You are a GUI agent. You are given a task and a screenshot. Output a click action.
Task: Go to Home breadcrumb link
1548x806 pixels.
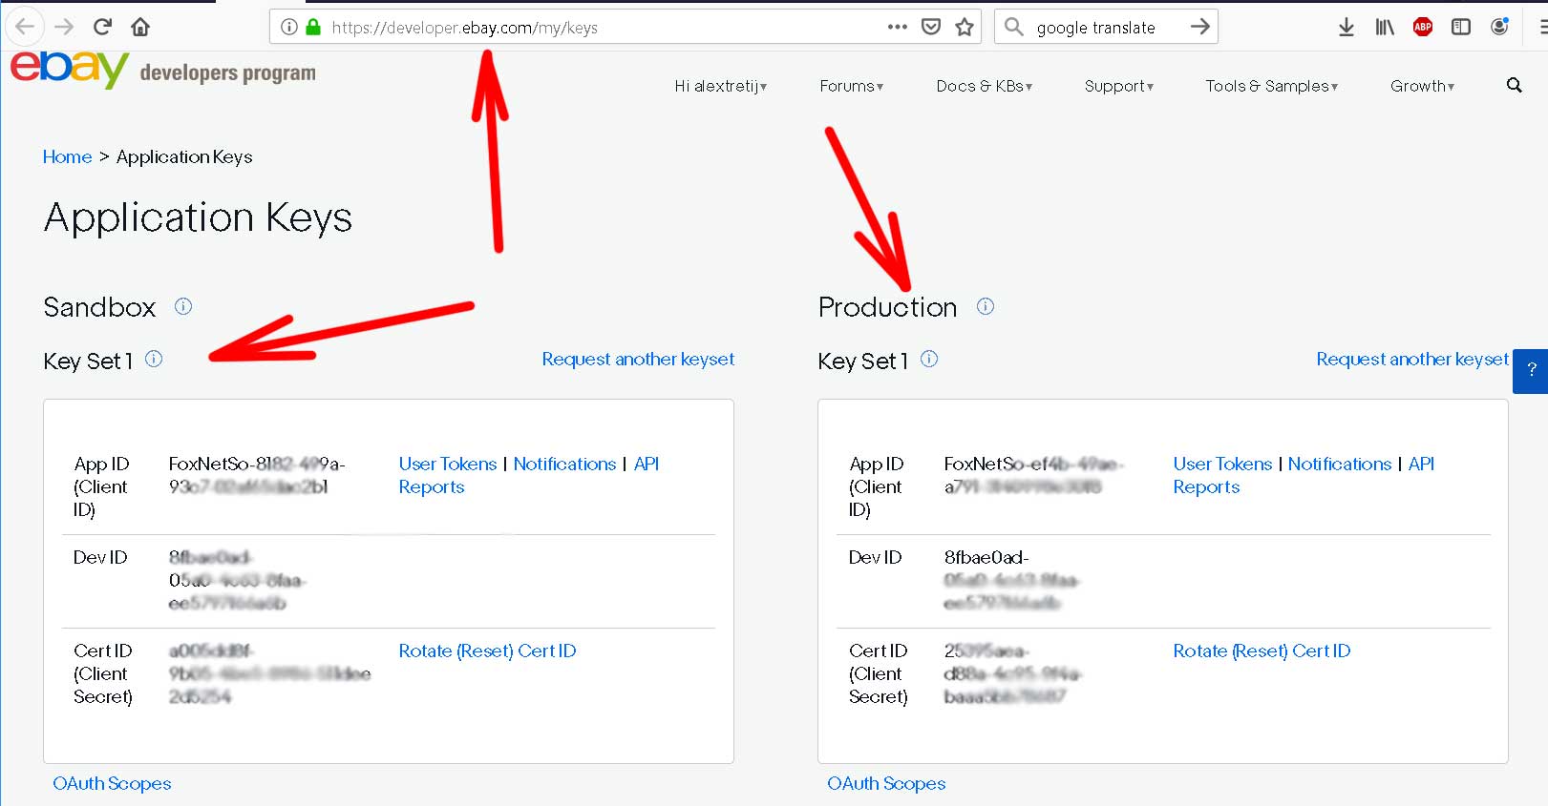tap(67, 156)
